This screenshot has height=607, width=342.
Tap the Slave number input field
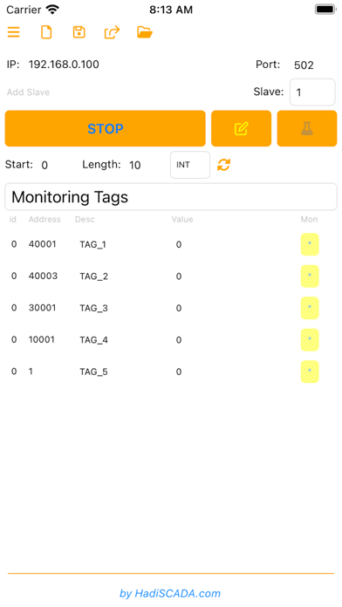(312, 92)
